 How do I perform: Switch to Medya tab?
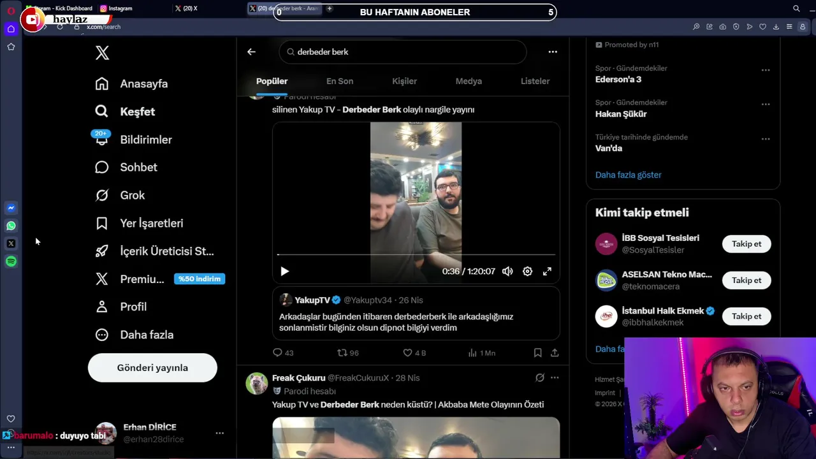coord(469,81)
